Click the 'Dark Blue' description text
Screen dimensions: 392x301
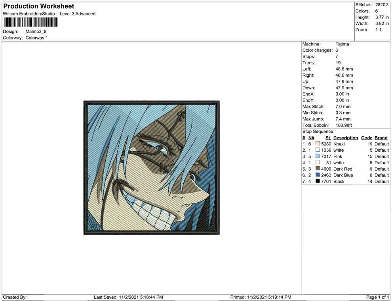pyautogui.click(x=343, y=175)
